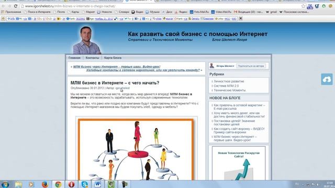Open the W gmail bookmark
Image resolution: width=335 pixels, height=188 pixels.
(271, 12)
